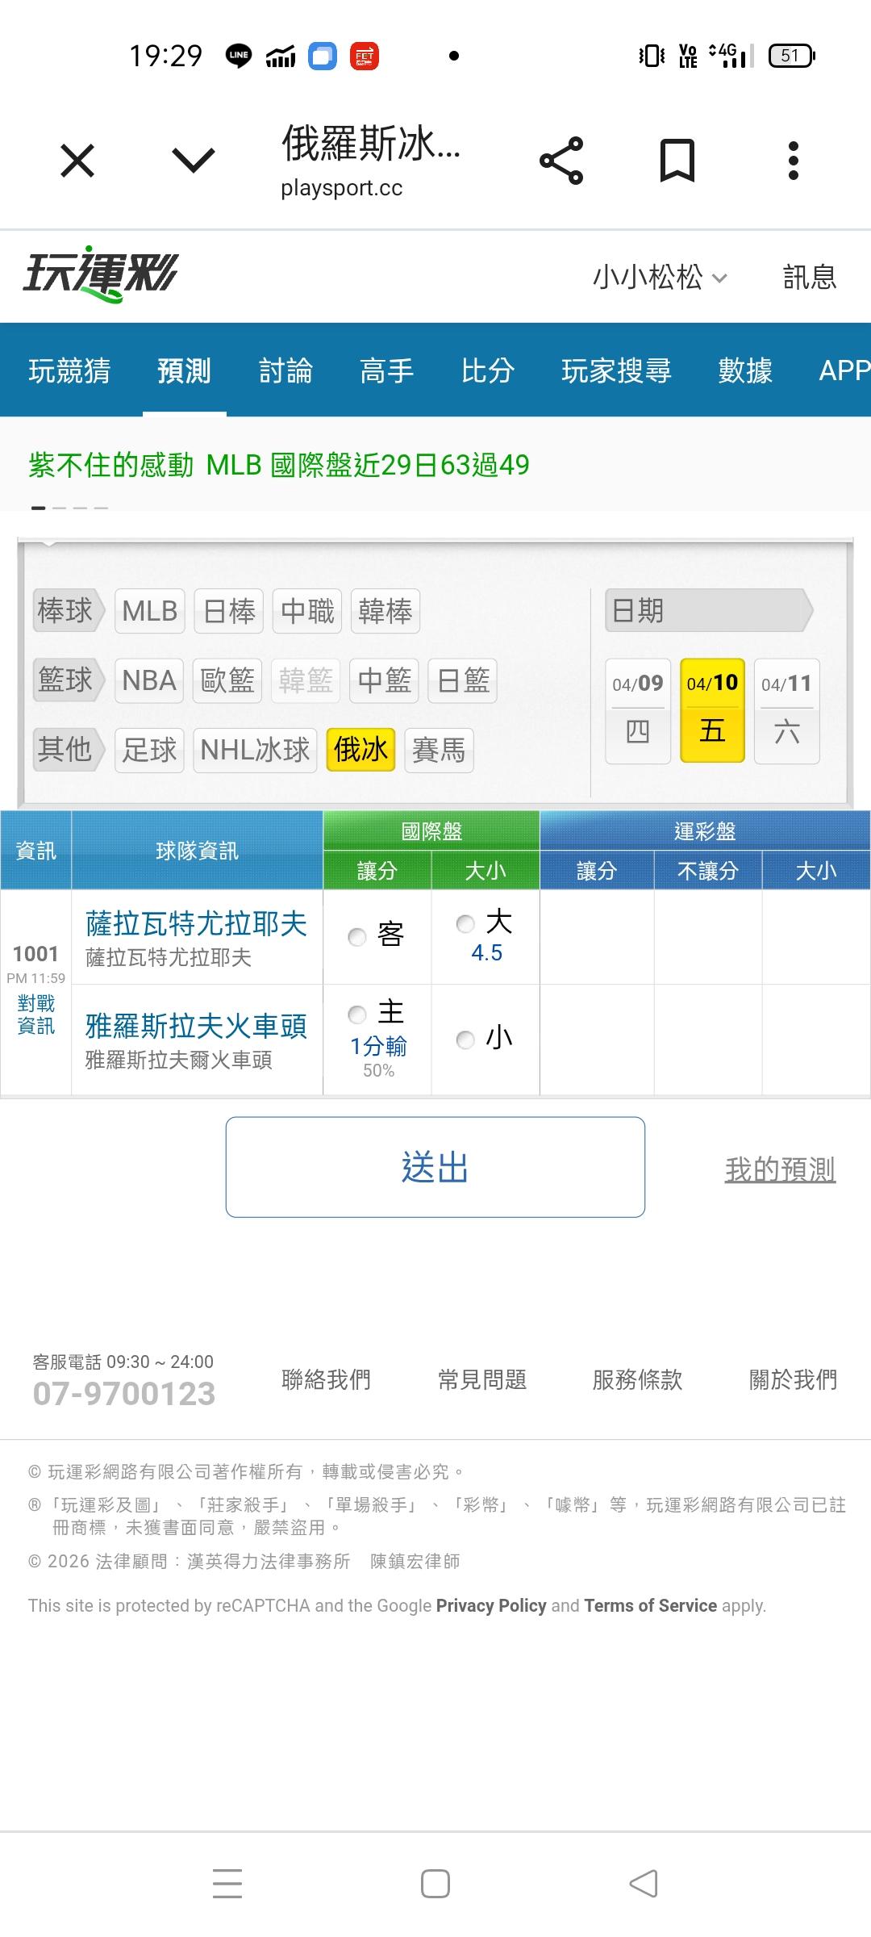Image resolution: width=871 pixels, height=1937 pixels.
Task: Open 薩拉瓦特尤拉耶夫 team link
Action: tap(196, 923)
